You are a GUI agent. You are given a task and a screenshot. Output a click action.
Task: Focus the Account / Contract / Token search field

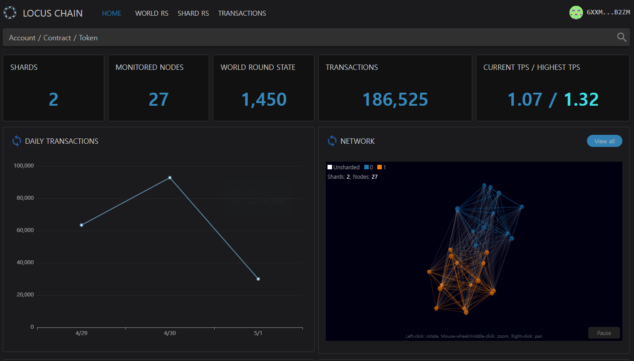[309, 38]
